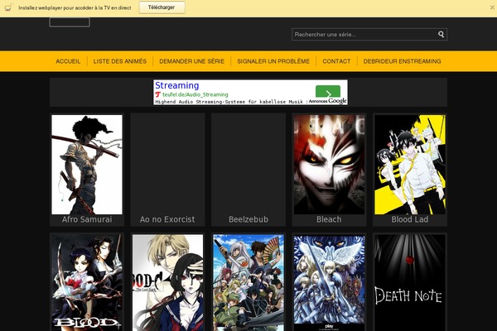
Task: Open the Afro Samurai poster
Action: 87,165
